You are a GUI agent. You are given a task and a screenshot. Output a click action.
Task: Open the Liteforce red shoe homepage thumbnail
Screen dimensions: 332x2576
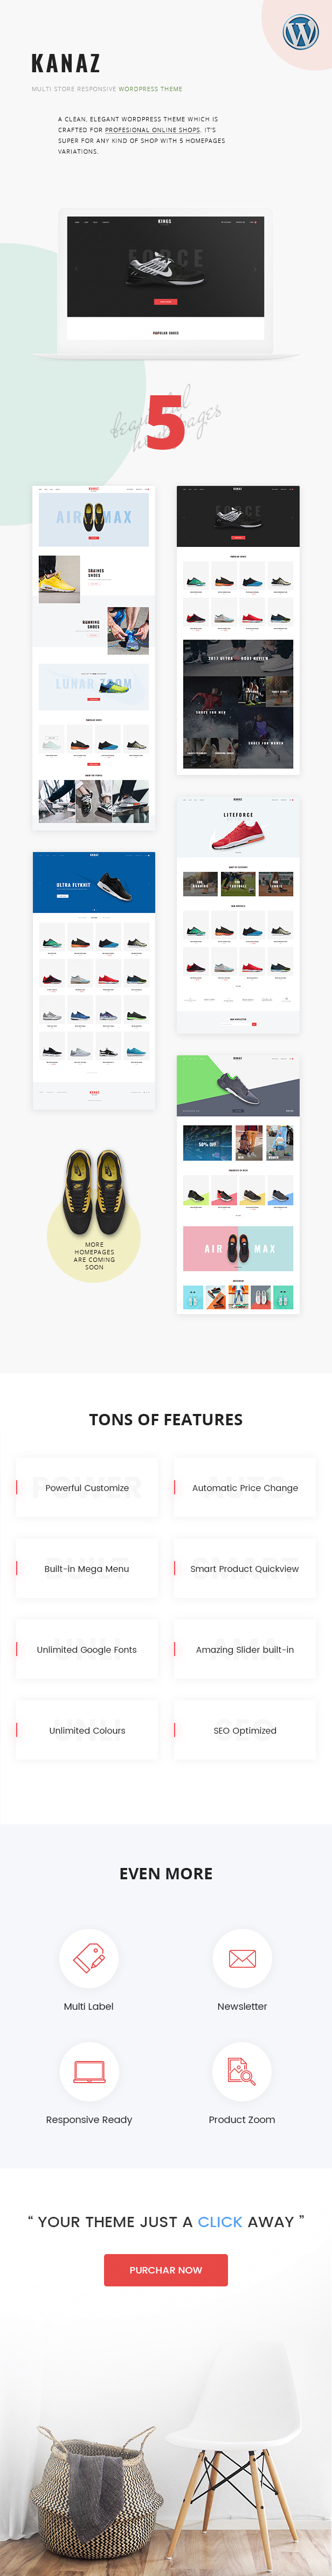[x=238, y=915]
